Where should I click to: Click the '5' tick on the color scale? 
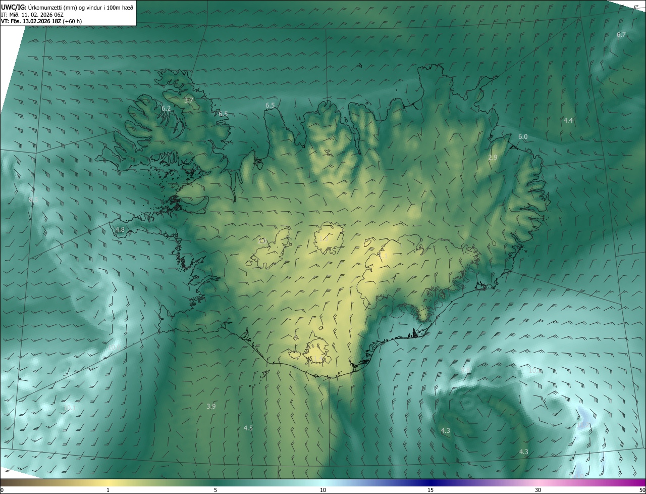point(216,490)
